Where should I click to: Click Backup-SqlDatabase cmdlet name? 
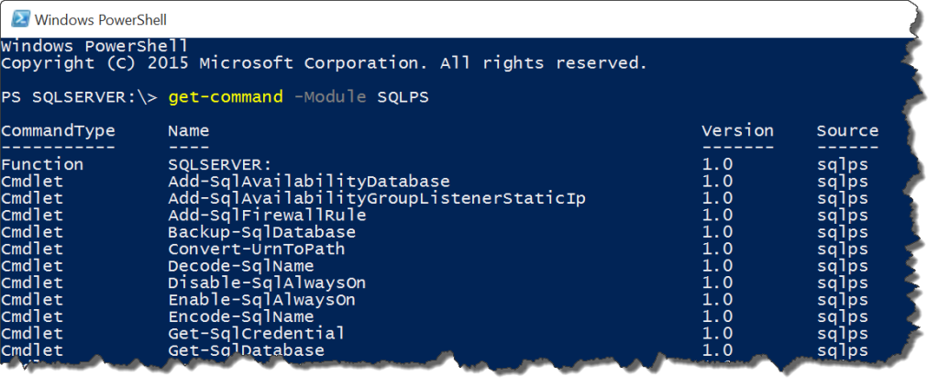coord(261,232)
